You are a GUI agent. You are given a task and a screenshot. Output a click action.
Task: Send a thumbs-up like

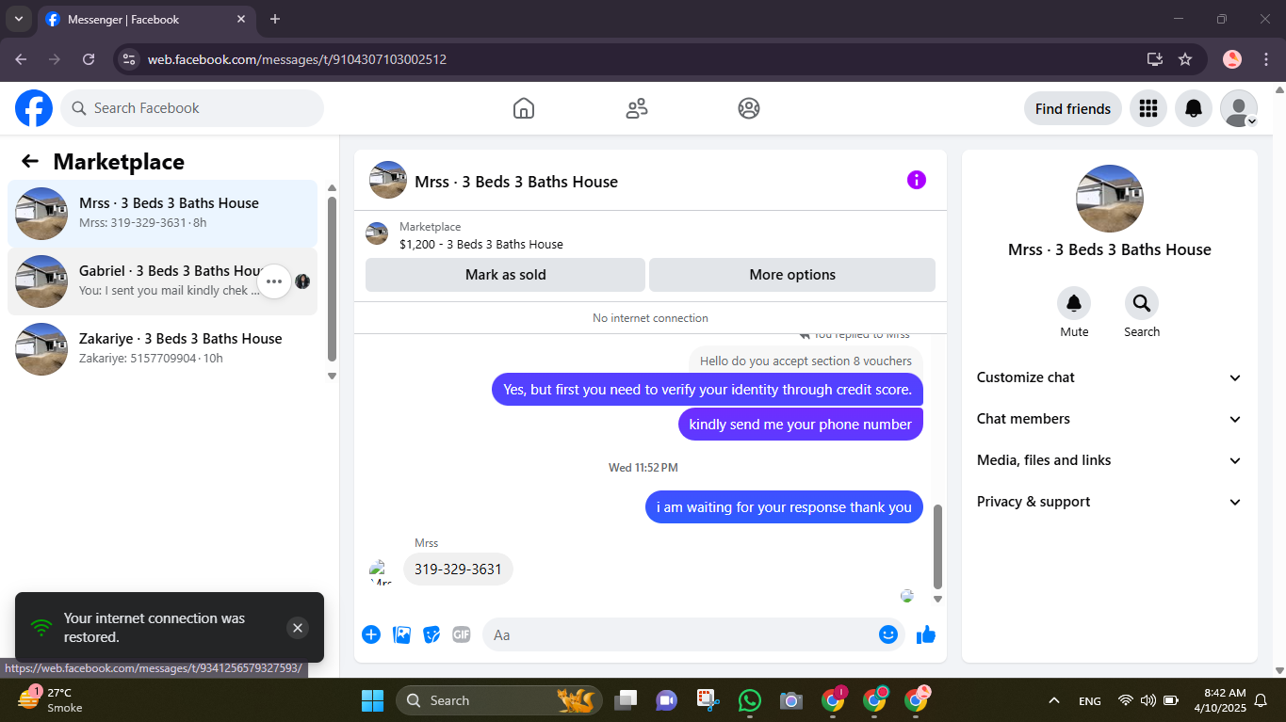pyautogui.click(x=926, y=634)
